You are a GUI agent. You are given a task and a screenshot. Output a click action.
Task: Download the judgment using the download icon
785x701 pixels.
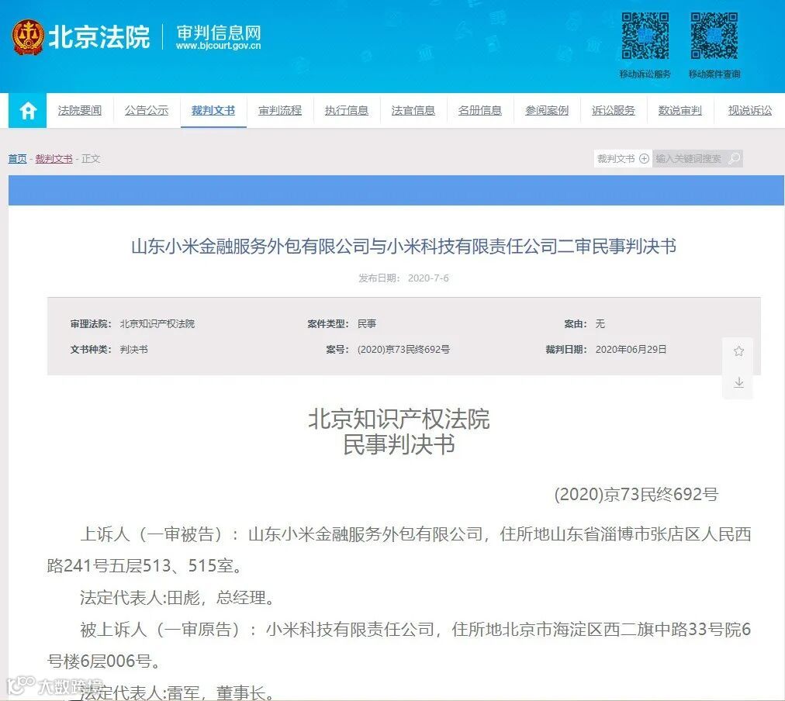(738, 383)
